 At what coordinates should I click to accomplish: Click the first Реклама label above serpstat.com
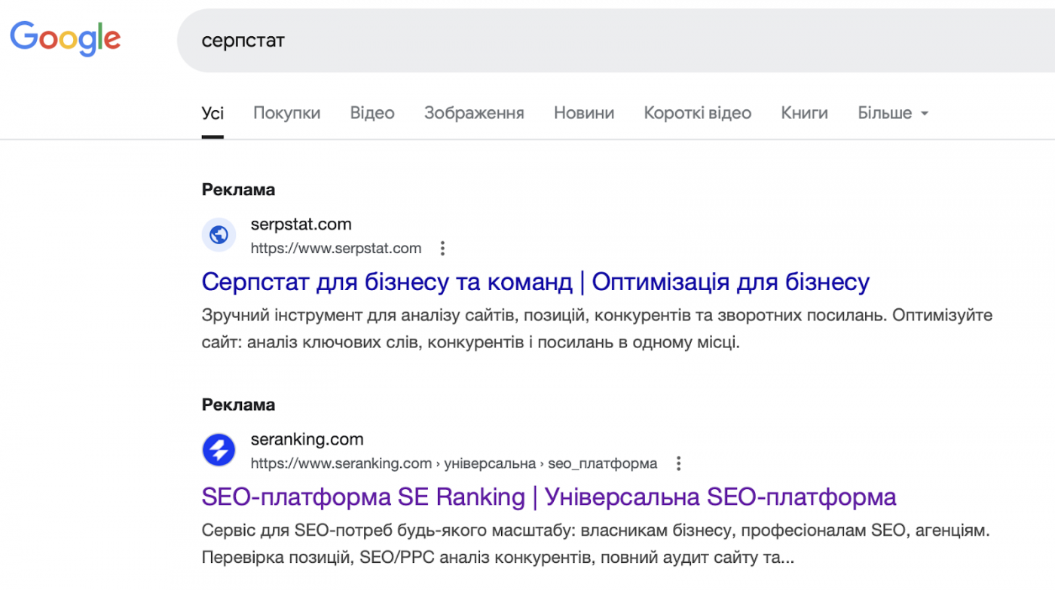tap(238, 190)
